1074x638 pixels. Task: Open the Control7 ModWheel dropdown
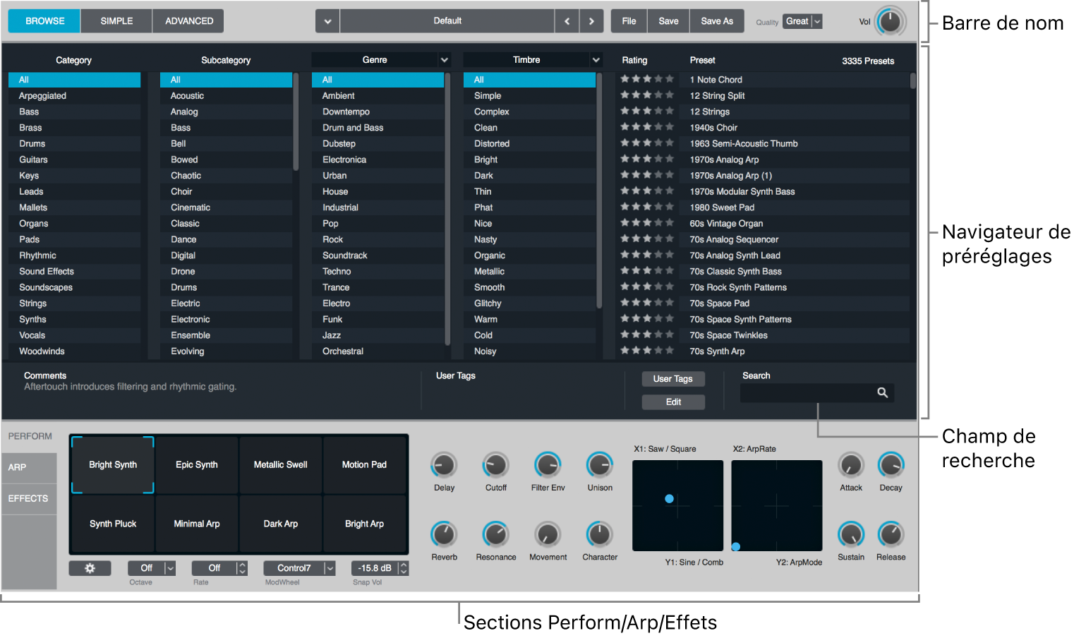(299, 568)
